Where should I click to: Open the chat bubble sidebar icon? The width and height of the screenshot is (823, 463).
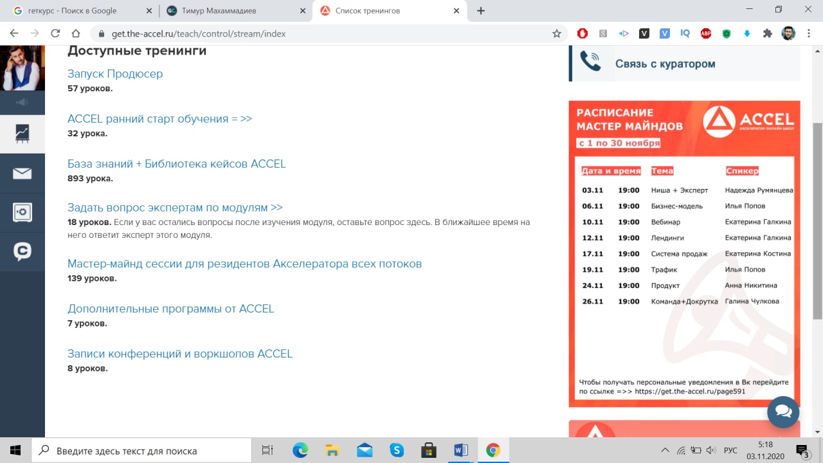(x=23, y=252)
